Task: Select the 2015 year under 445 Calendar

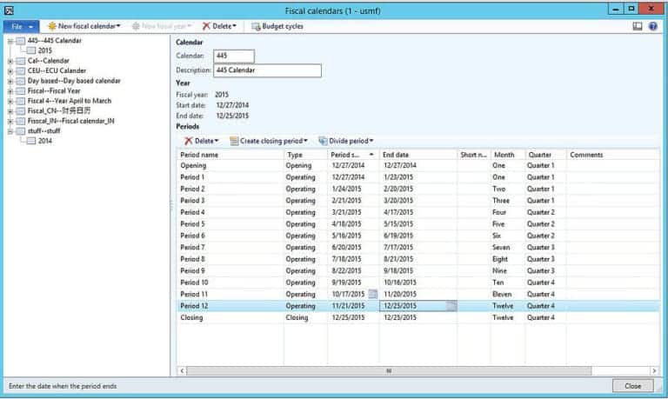Action: (x=44, y=50)
